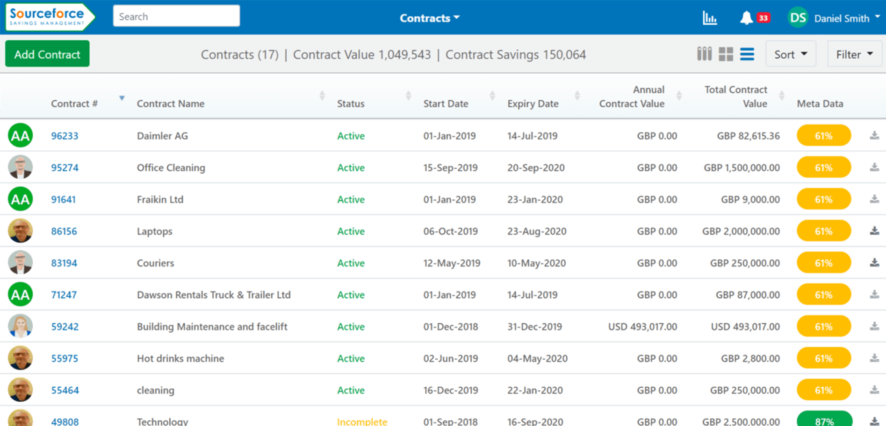Open contract number 95274 link
The image size is (886, 426).
[65, 168]
